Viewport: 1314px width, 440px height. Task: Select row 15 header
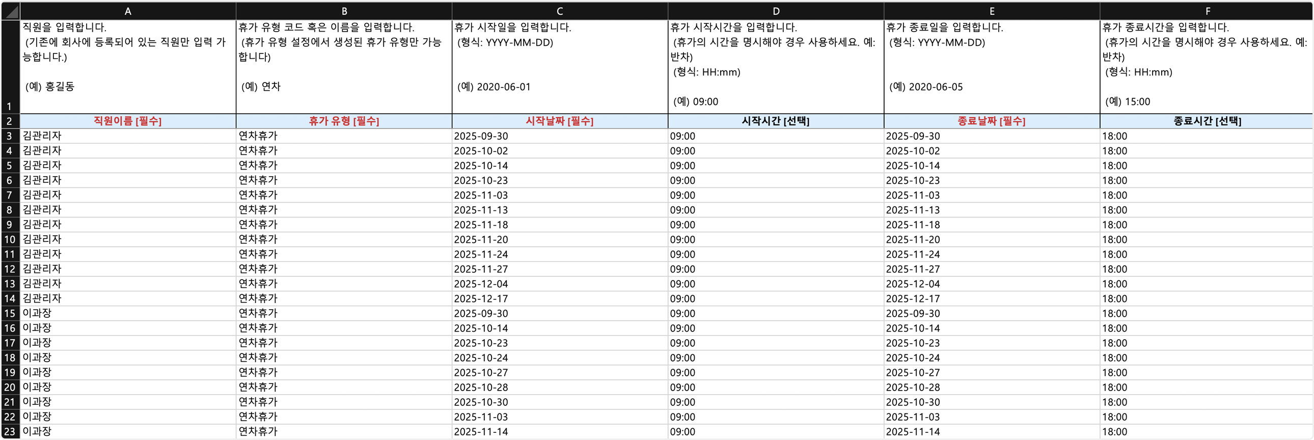[x=10, y=314]
